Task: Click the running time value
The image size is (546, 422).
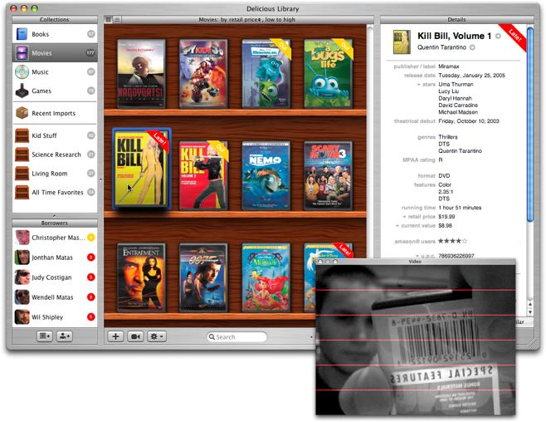Action: point(460,208)
